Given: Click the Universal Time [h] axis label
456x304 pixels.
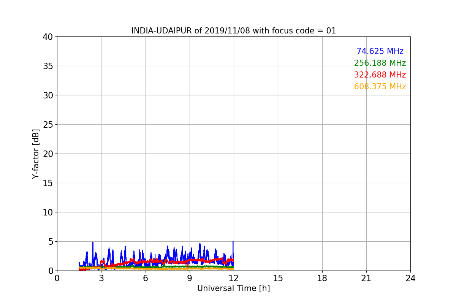Looking at the screenshot, I should point(233,288).
